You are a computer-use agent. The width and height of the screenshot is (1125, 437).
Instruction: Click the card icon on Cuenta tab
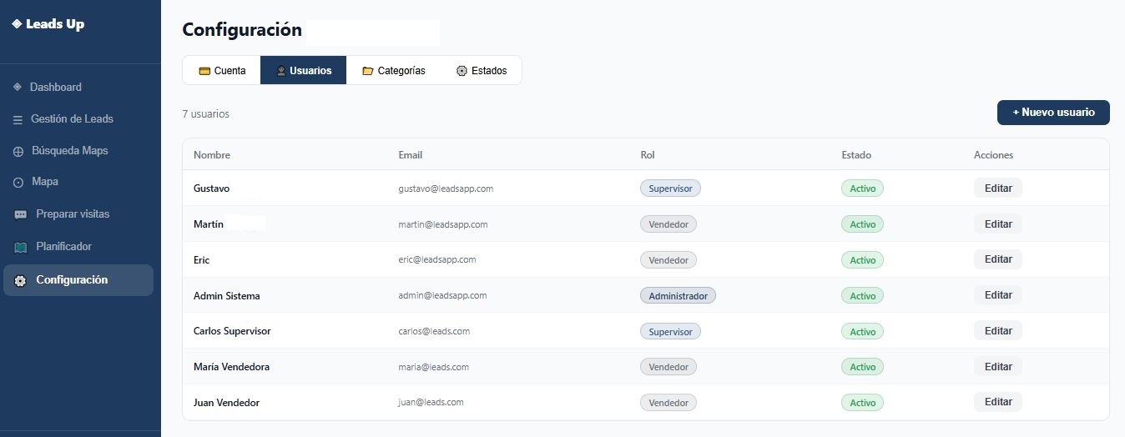click(204, 71)
